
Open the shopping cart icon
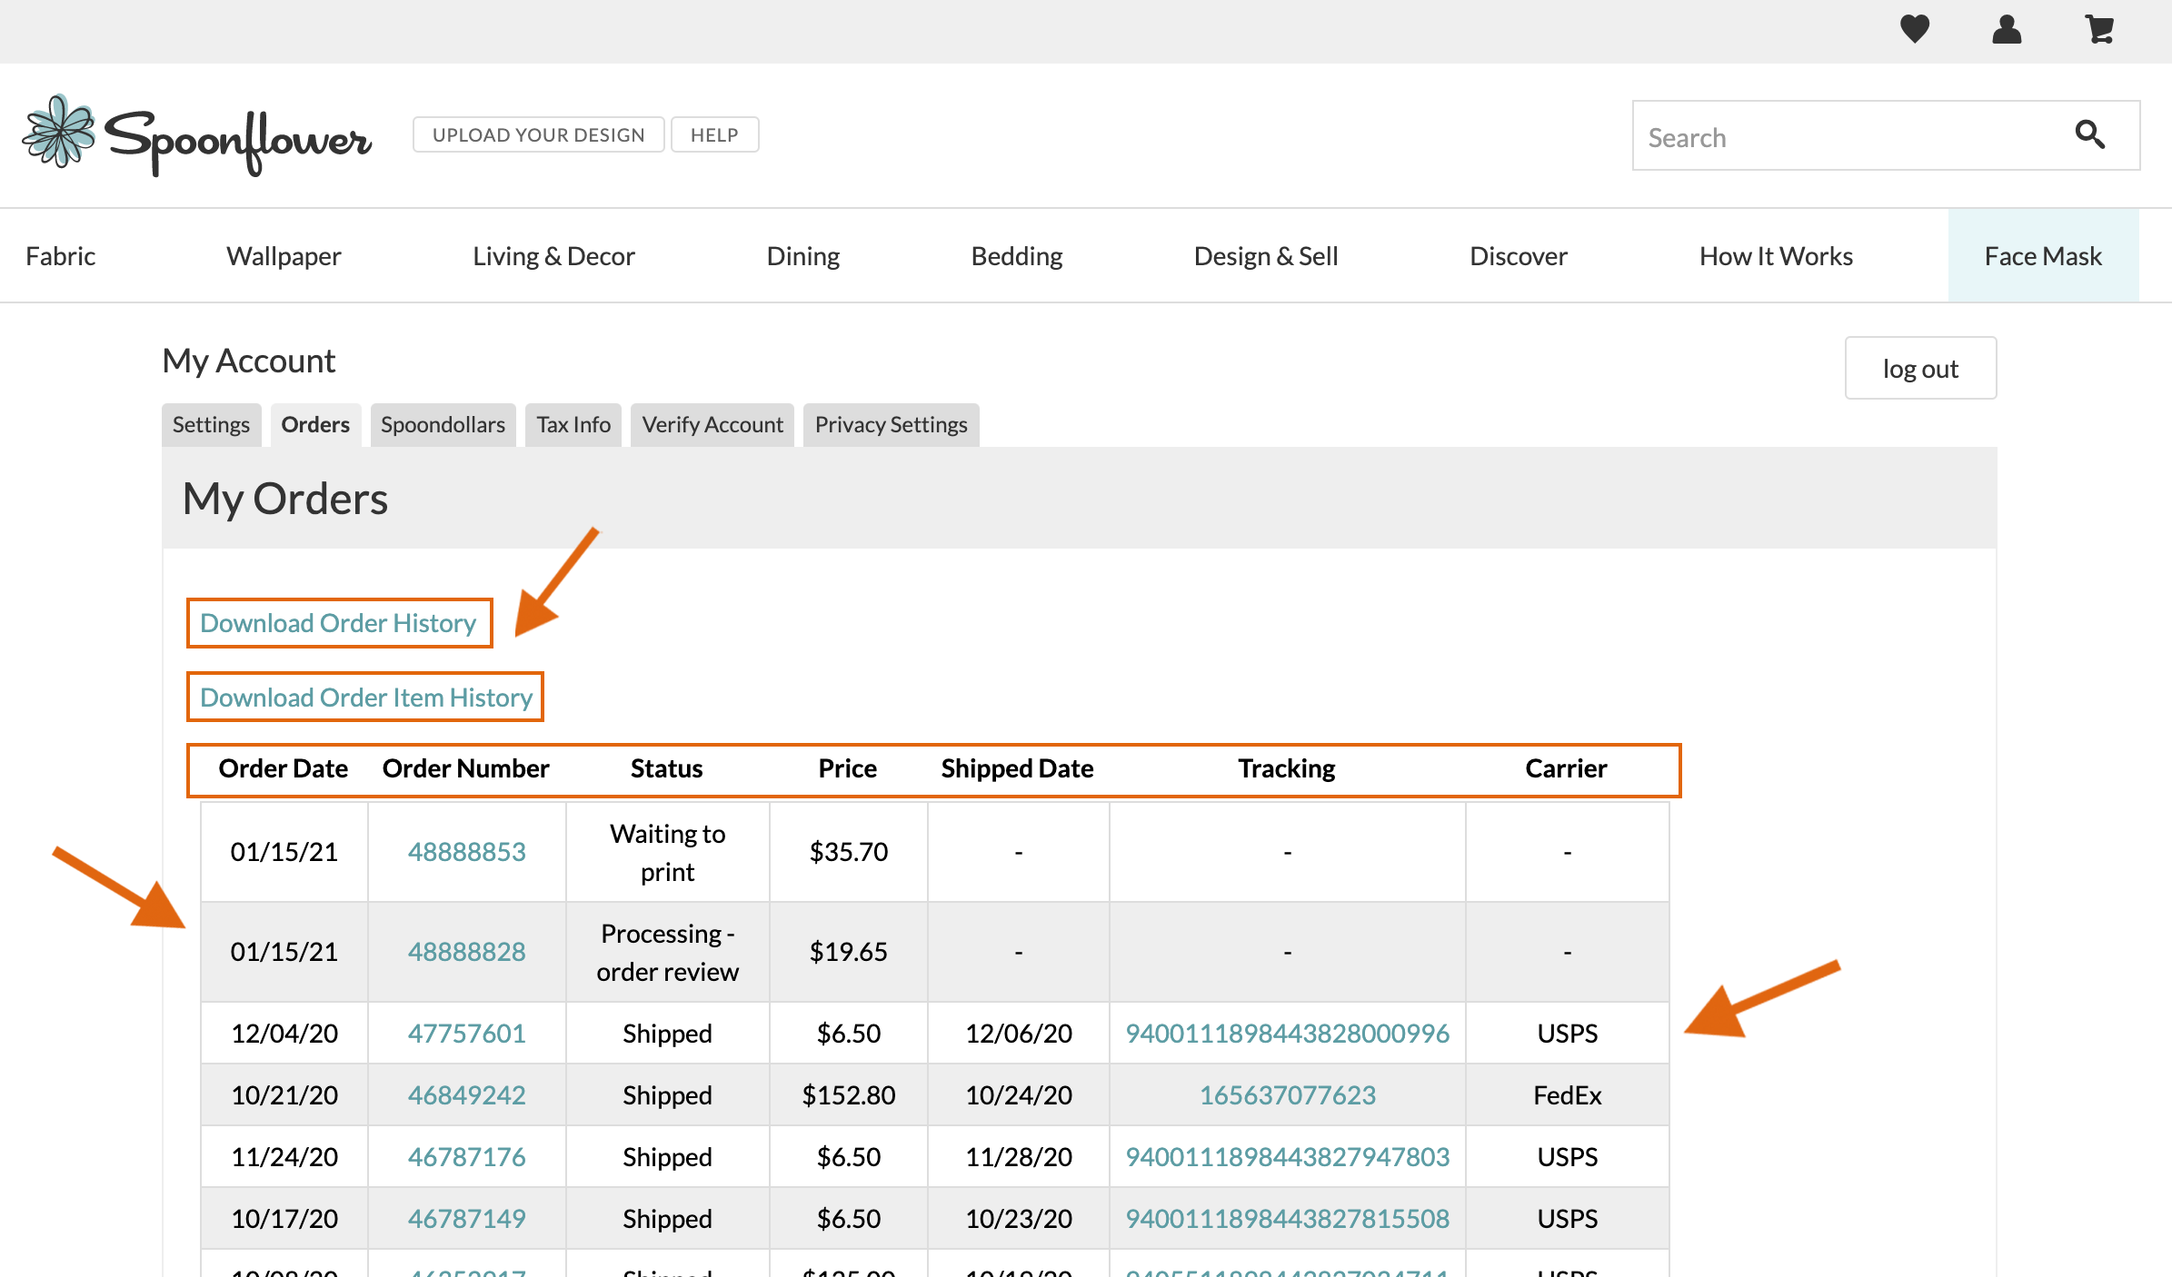[2098, 29]
